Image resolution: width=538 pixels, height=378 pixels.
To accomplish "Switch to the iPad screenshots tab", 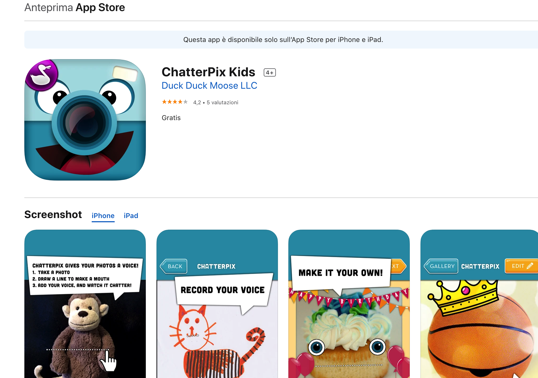I will pos(131,216).
